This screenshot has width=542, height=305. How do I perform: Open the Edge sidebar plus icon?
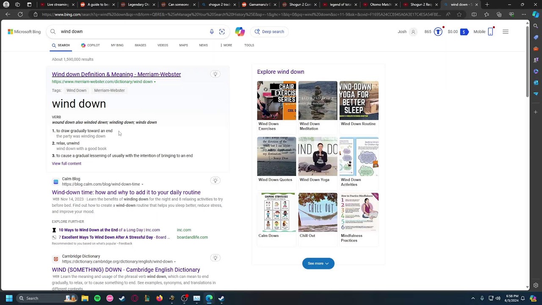[x=536, y=112]
